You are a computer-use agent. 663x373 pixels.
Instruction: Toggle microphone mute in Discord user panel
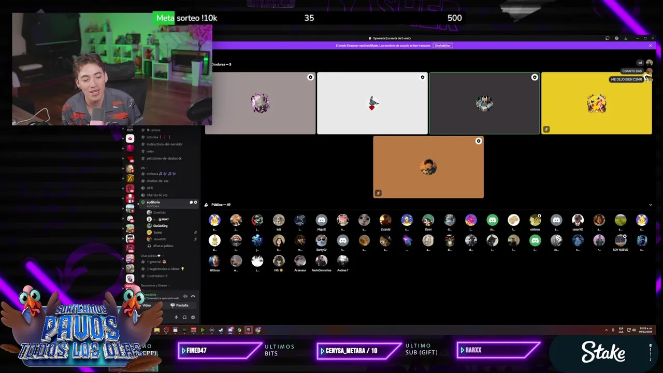(176, 317)
